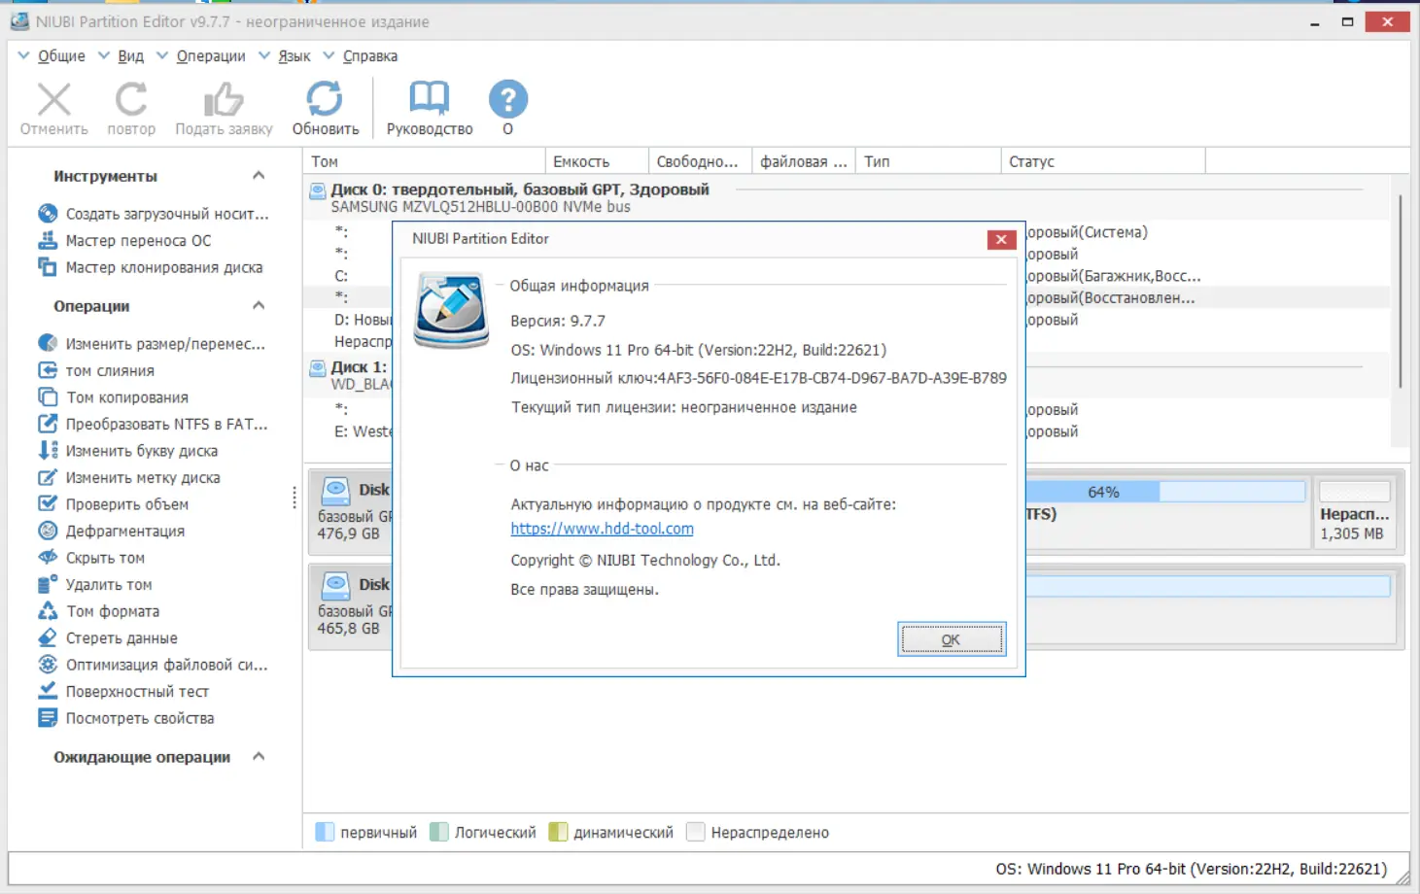Collapse the Инструменты section
The width and height of the screenshot is (1420, 894).
coord(259,175)
